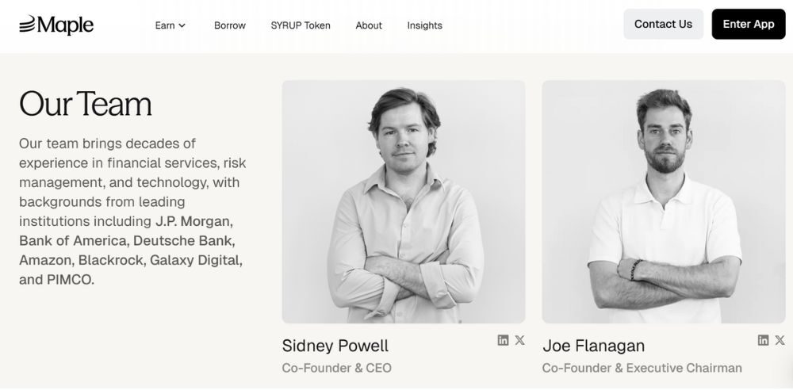This screenshot has width=793, height=390.
Task: Click the Sidney Powell name text
Action: point(335,346)
